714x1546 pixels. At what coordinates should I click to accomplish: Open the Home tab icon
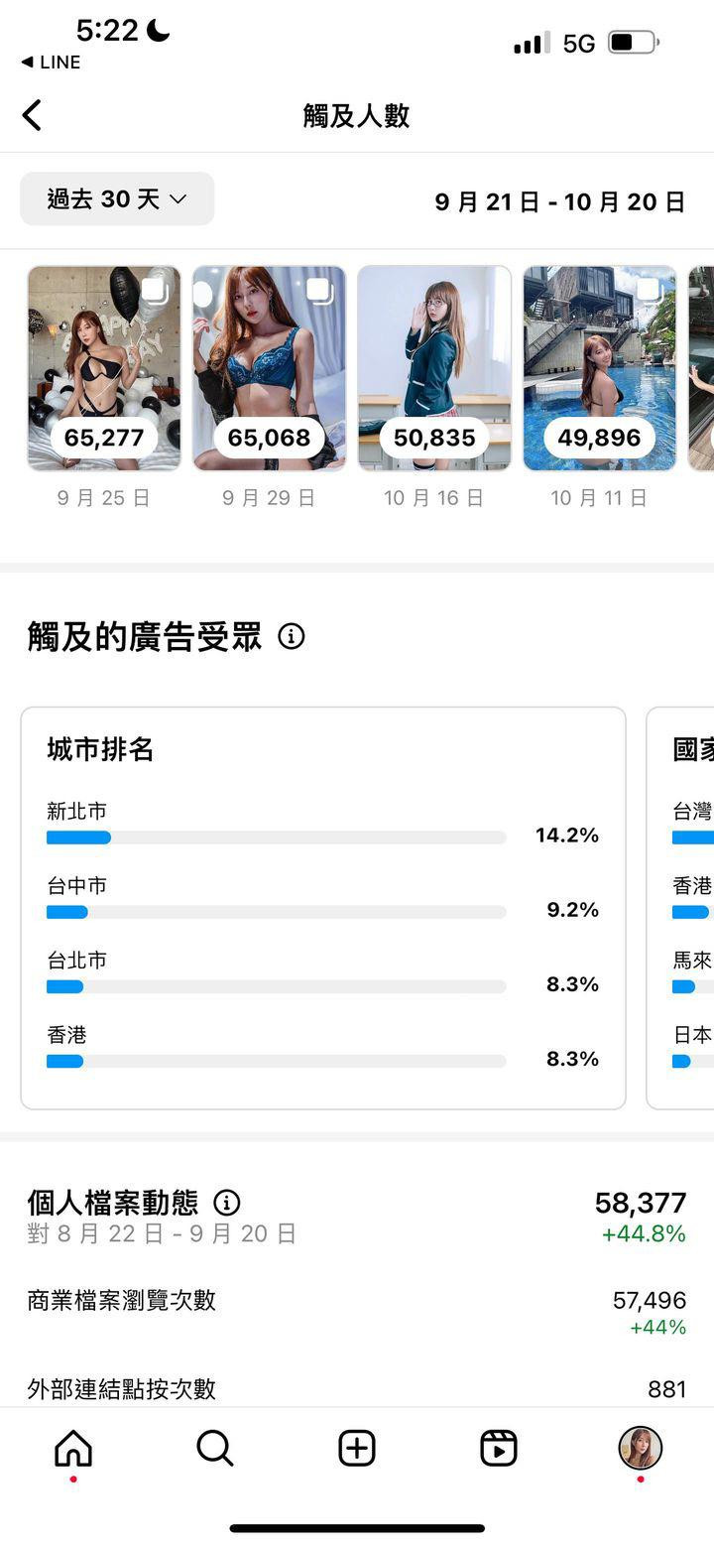pyautogui.click(x=73, y=1449)
